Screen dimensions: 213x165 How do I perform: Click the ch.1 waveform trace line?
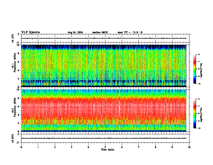(x=104, y=38)
